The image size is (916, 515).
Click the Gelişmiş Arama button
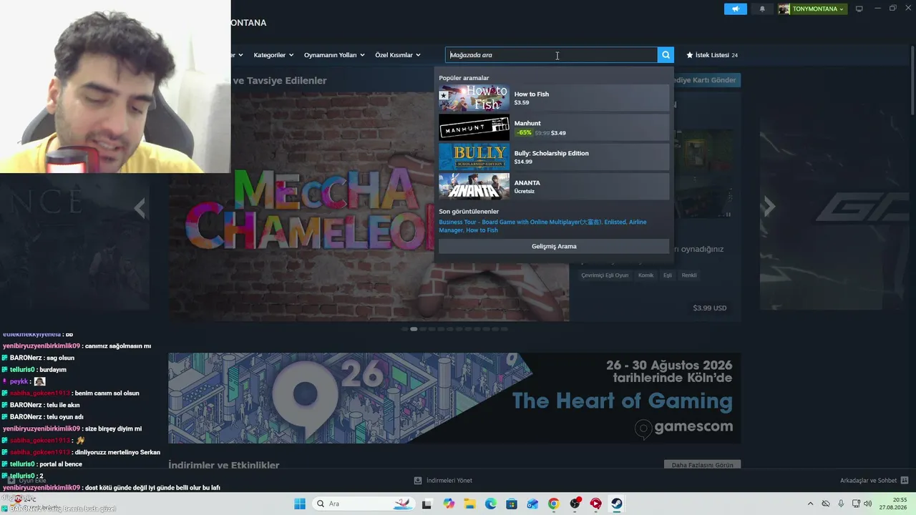554,247
